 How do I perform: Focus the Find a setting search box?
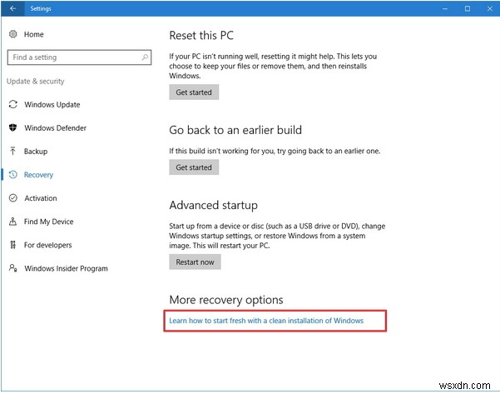[79, 57]
